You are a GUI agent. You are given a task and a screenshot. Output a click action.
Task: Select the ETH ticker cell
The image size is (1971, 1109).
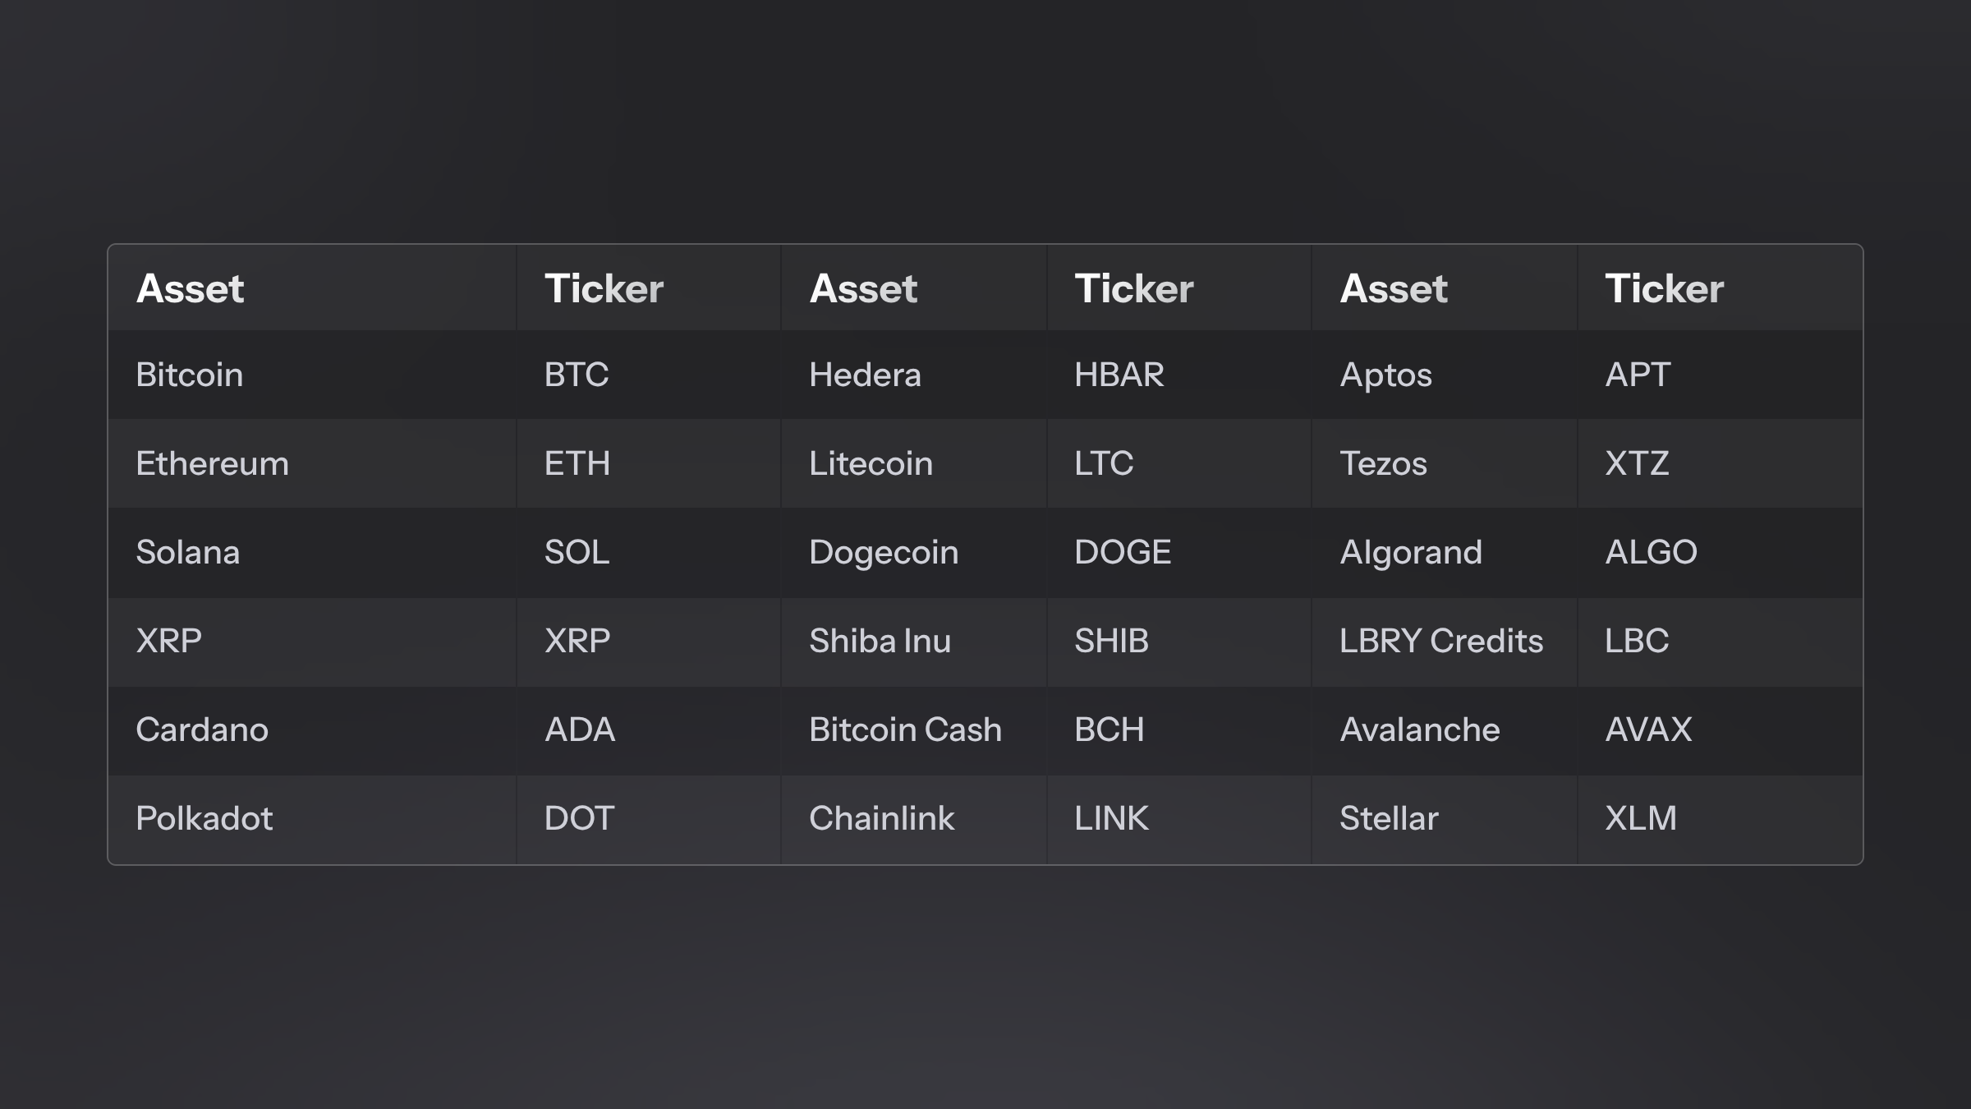(577, 463)
